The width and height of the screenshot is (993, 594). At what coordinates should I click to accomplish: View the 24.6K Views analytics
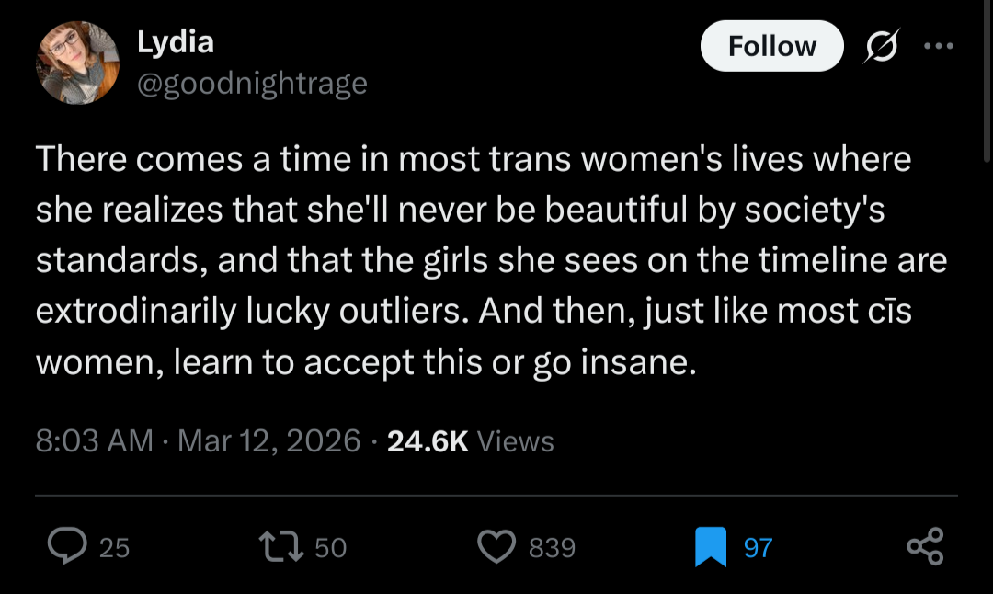(x=470, y=441)
